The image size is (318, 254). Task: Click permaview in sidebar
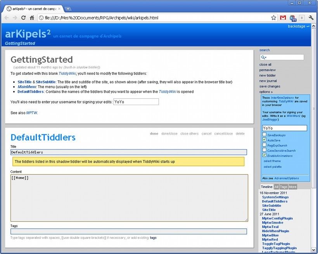pyautogui.click(x=268, y=70)
